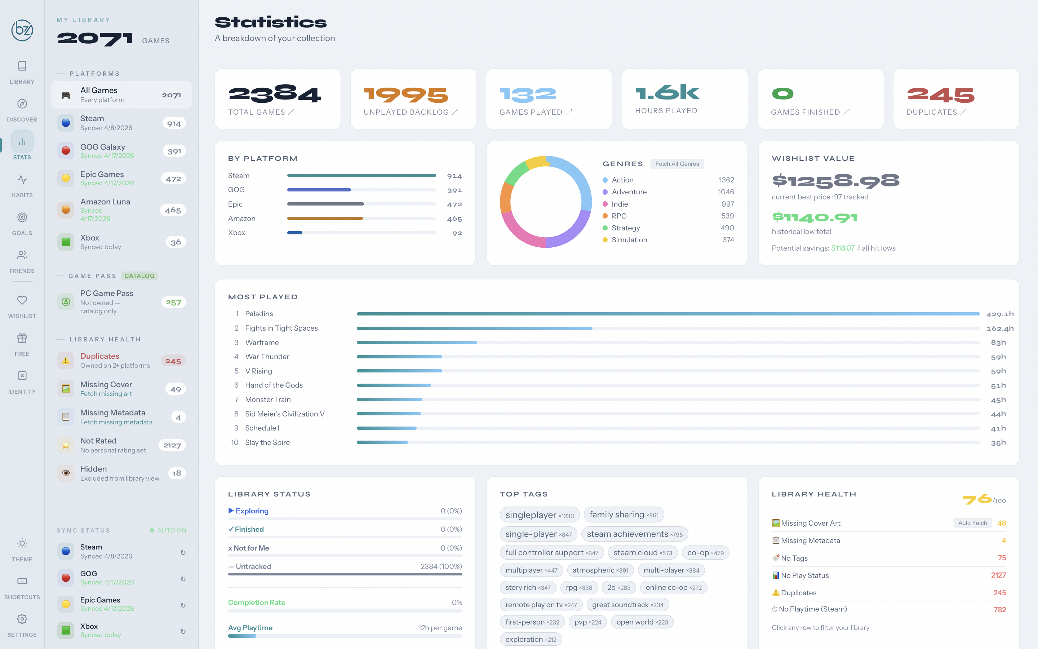This screenshot has width=1038, height=649.
Task: Click the Total Games arrow icon
Action: [291, 112]
